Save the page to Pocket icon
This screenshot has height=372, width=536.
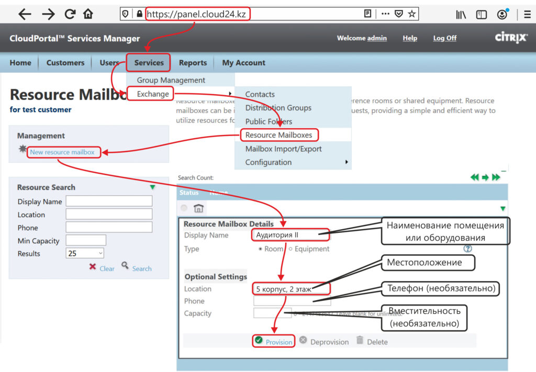pos(398,14)
